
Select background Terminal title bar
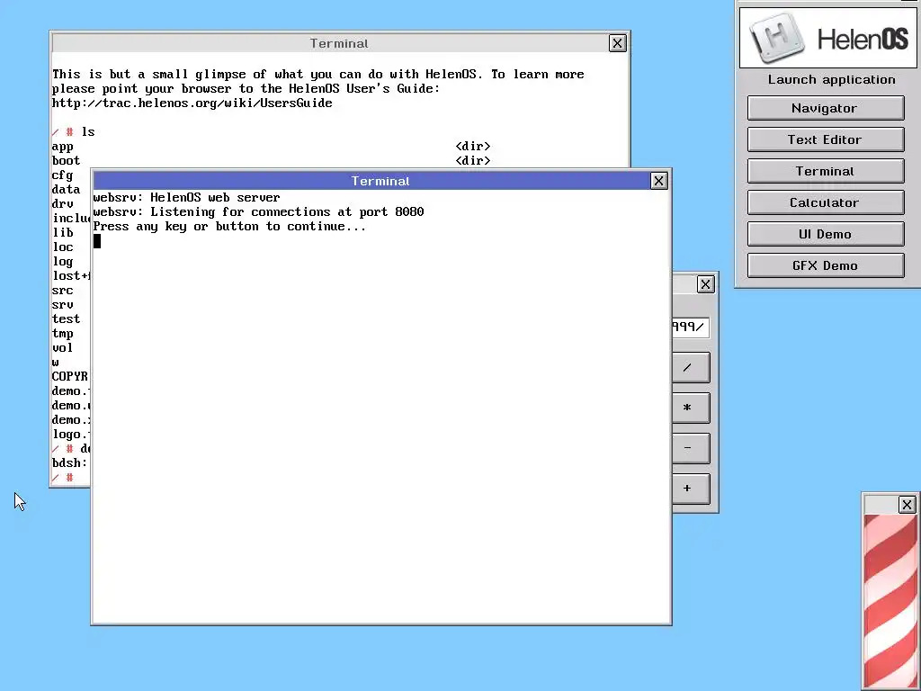tap(339, 43)
